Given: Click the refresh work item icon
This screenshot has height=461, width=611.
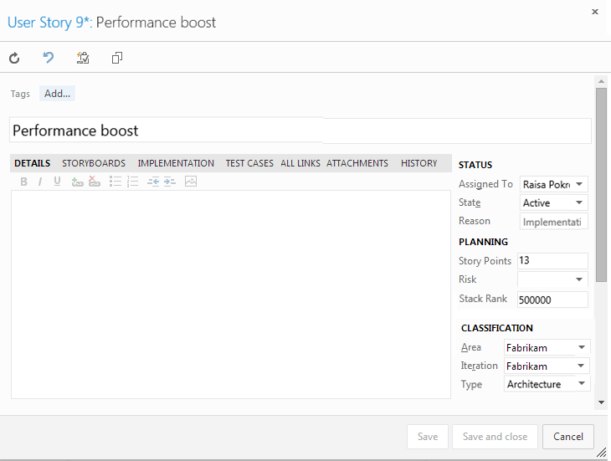Looking at the screenshot, I should (14, 58).
